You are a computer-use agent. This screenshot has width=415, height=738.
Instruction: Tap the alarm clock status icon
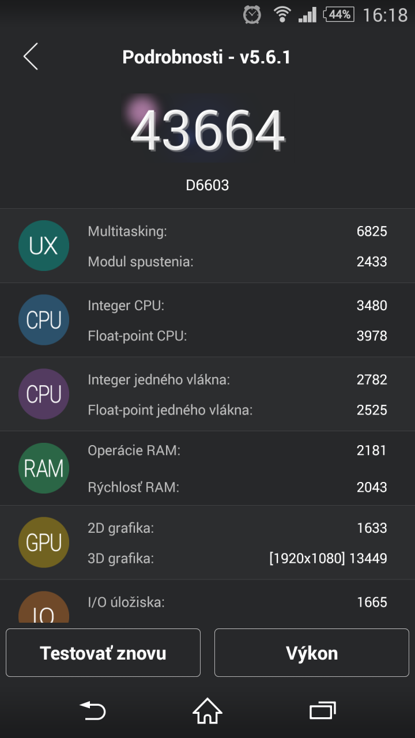pos(252,14)
